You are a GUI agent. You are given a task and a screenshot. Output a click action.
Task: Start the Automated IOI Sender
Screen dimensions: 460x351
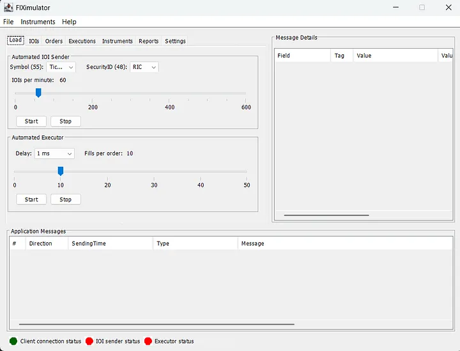pos(31,121)
